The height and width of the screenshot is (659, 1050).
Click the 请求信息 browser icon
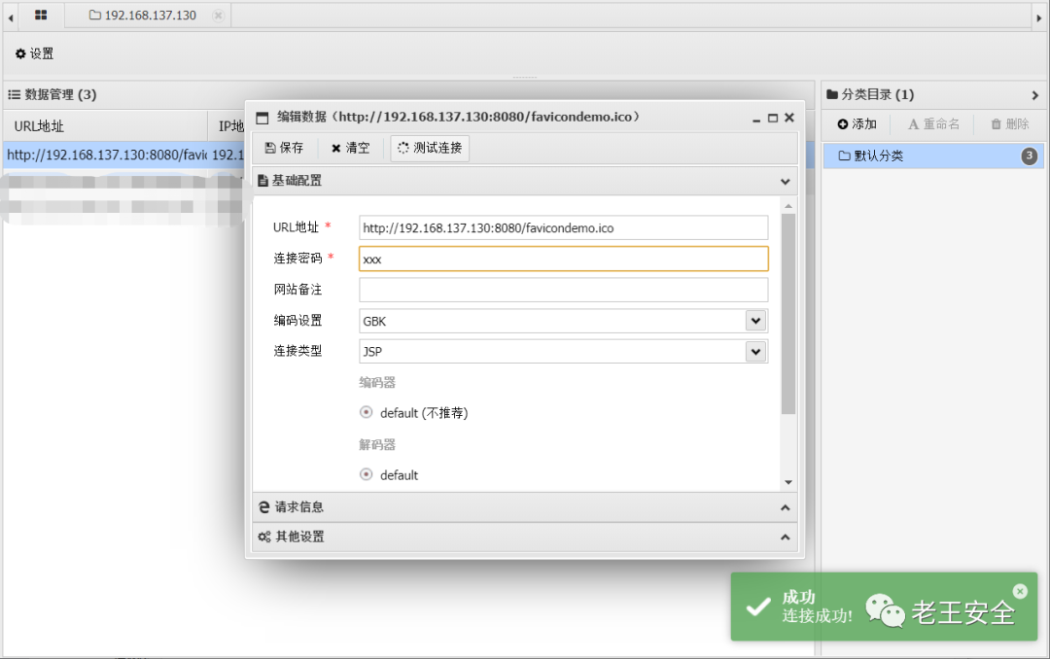coord(263,507)
